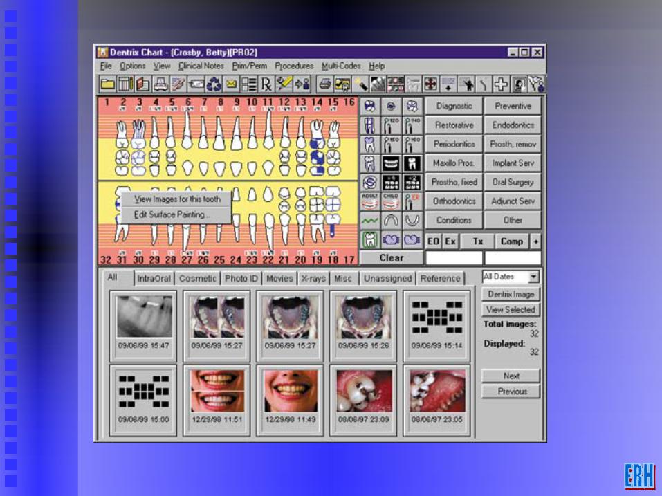
Task: Click the x2 bitewing x-rays icon
Action: tap(412, 183)
